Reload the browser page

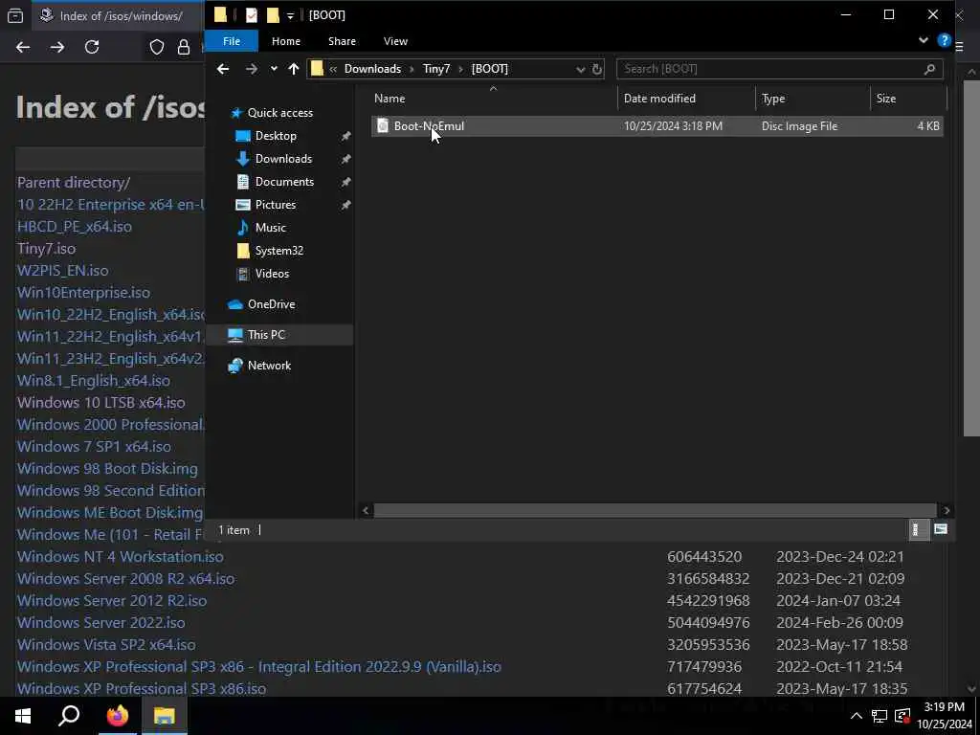pos(92,48)
